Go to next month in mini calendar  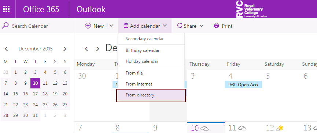pos(65,49)
